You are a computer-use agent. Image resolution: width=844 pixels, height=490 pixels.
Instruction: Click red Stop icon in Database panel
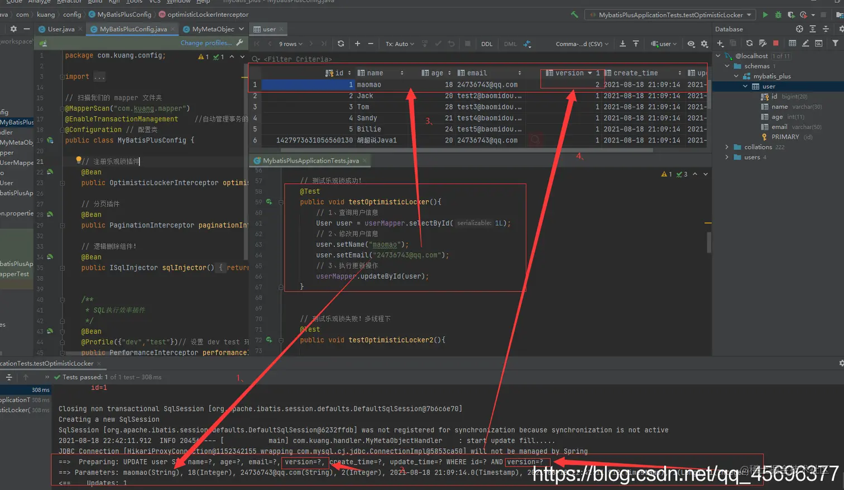pyautogui.click(x=775, y=43)
